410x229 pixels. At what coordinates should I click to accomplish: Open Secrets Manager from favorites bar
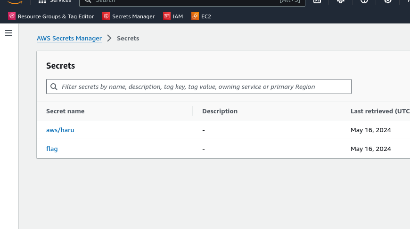click(129, 16)
